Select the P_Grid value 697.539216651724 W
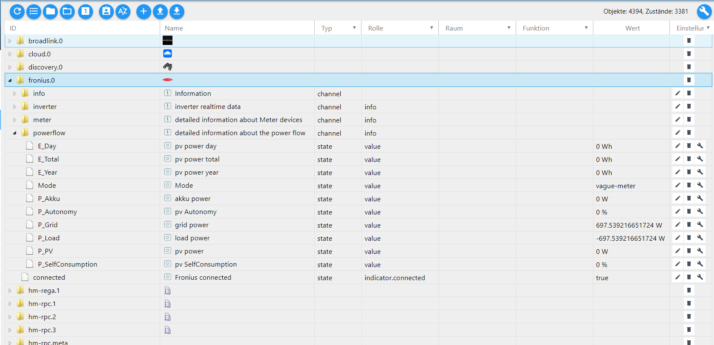 coord(629,225)
